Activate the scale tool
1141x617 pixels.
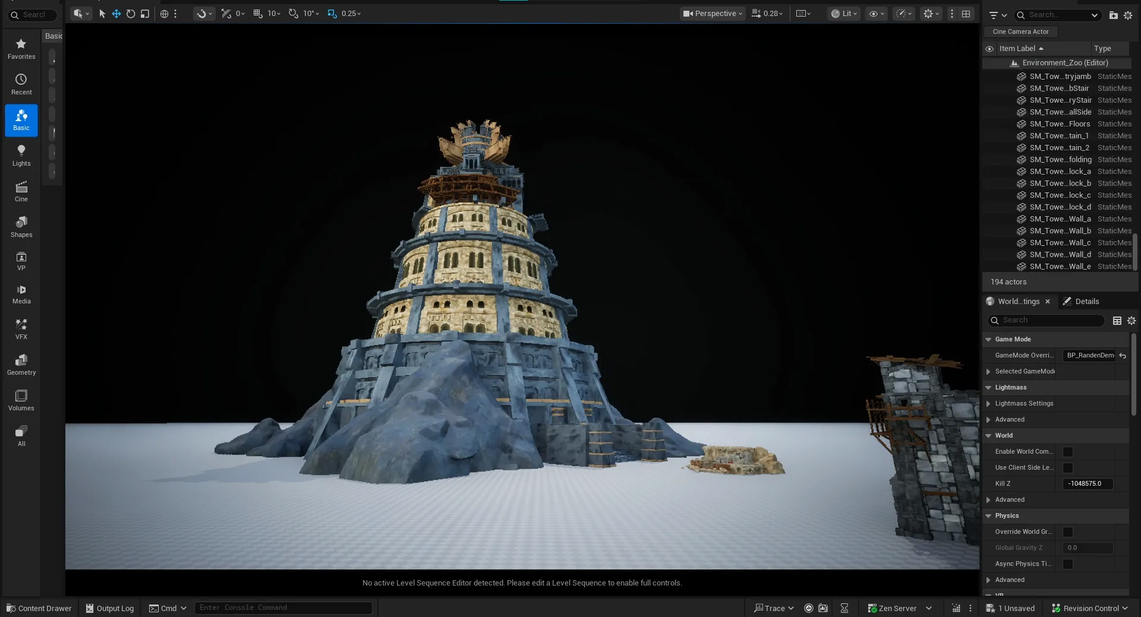pyautogui.click(x=145, y=14)
